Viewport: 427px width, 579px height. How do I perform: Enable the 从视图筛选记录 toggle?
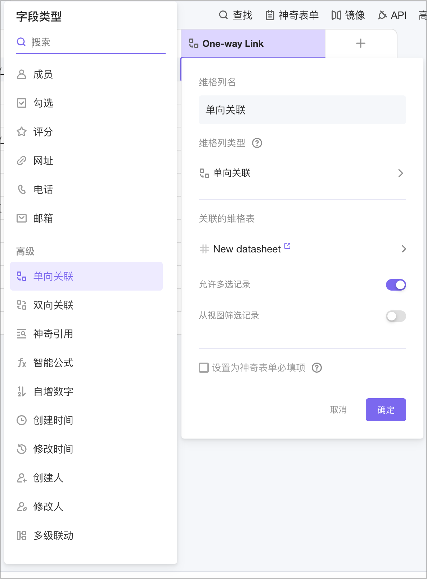click(x=396, y=316)
